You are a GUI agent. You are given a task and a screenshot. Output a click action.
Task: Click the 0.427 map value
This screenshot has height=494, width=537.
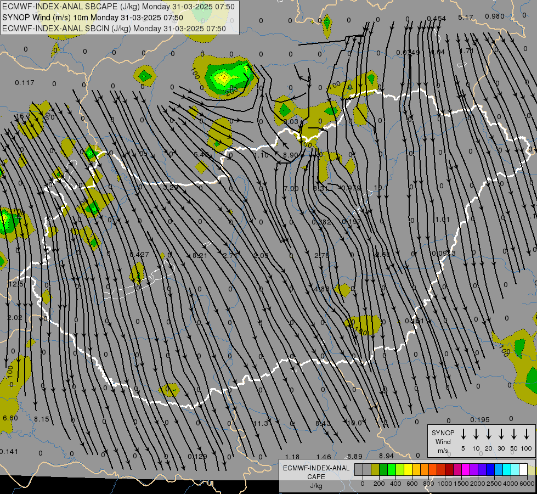tap(139, 254)
